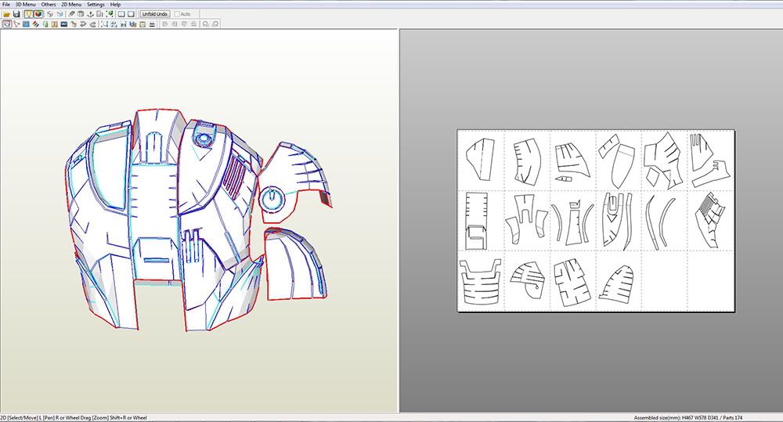This screenshot has height=422, width=783.
Task: Open the 2D Menu
Action: pyautogui.click(x=71, y=5)
